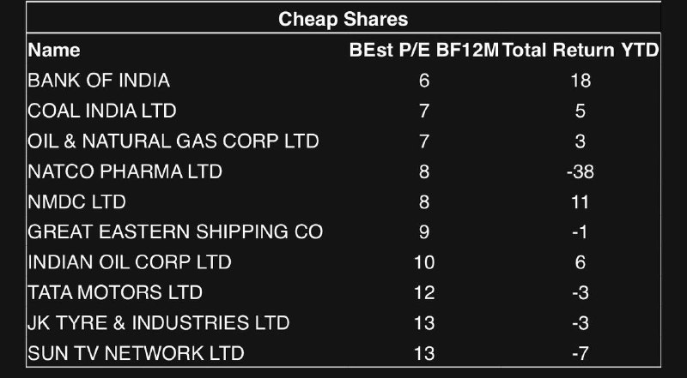Click the Total Return YTD column header

click(x=581, y=51)
